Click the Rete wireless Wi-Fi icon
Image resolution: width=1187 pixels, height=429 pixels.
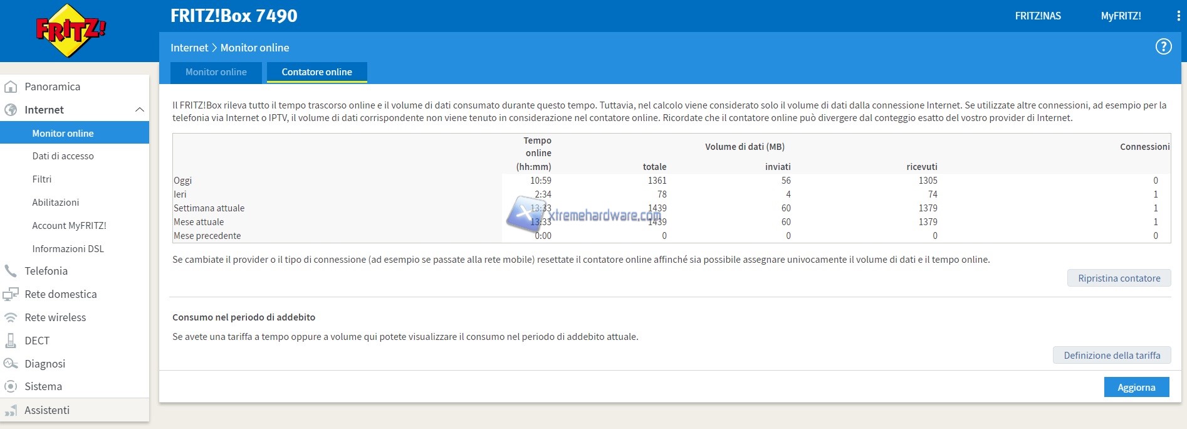[x=11, y=317]
